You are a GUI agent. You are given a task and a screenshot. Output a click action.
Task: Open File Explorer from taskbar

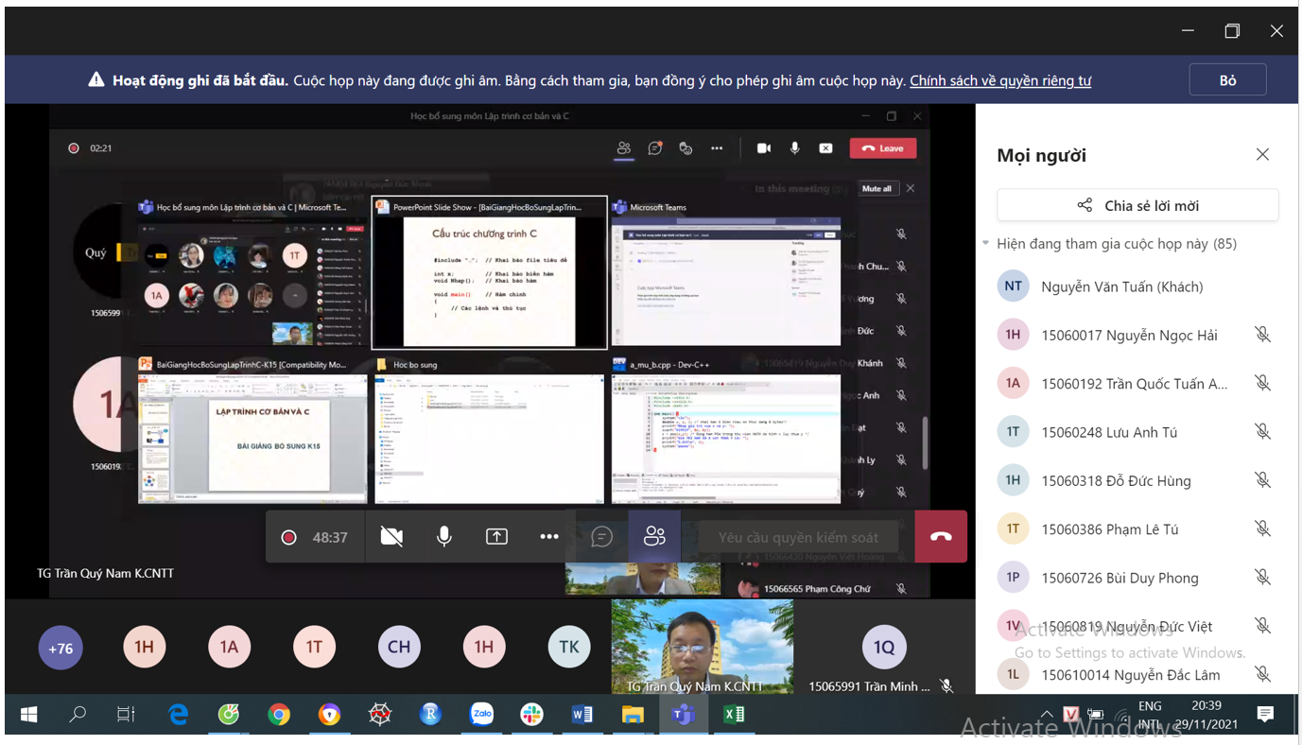coord(633,715)
